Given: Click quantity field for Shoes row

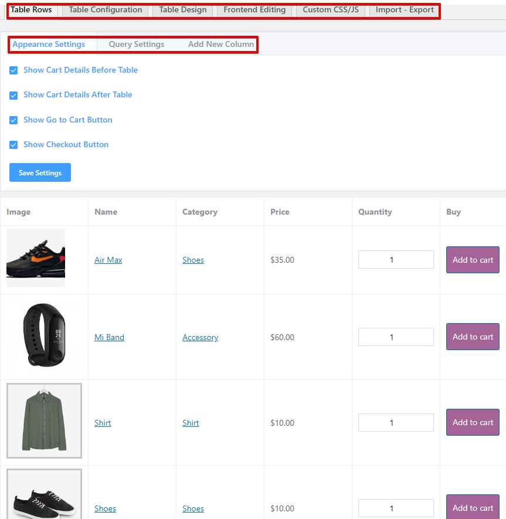Looking at the screenshot, I should (396, 508).
